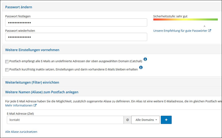
Task: Click the blue plus button to add alias
Action: (x=166, y=120)
